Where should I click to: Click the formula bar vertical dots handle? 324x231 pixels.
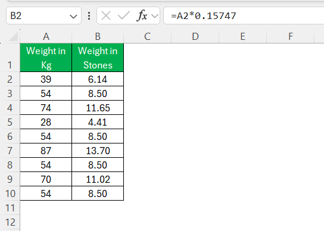point(89,15)
